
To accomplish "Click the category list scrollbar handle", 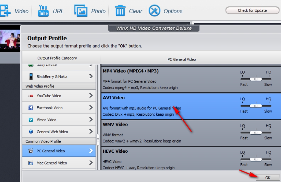I will (x=98, y=140).
